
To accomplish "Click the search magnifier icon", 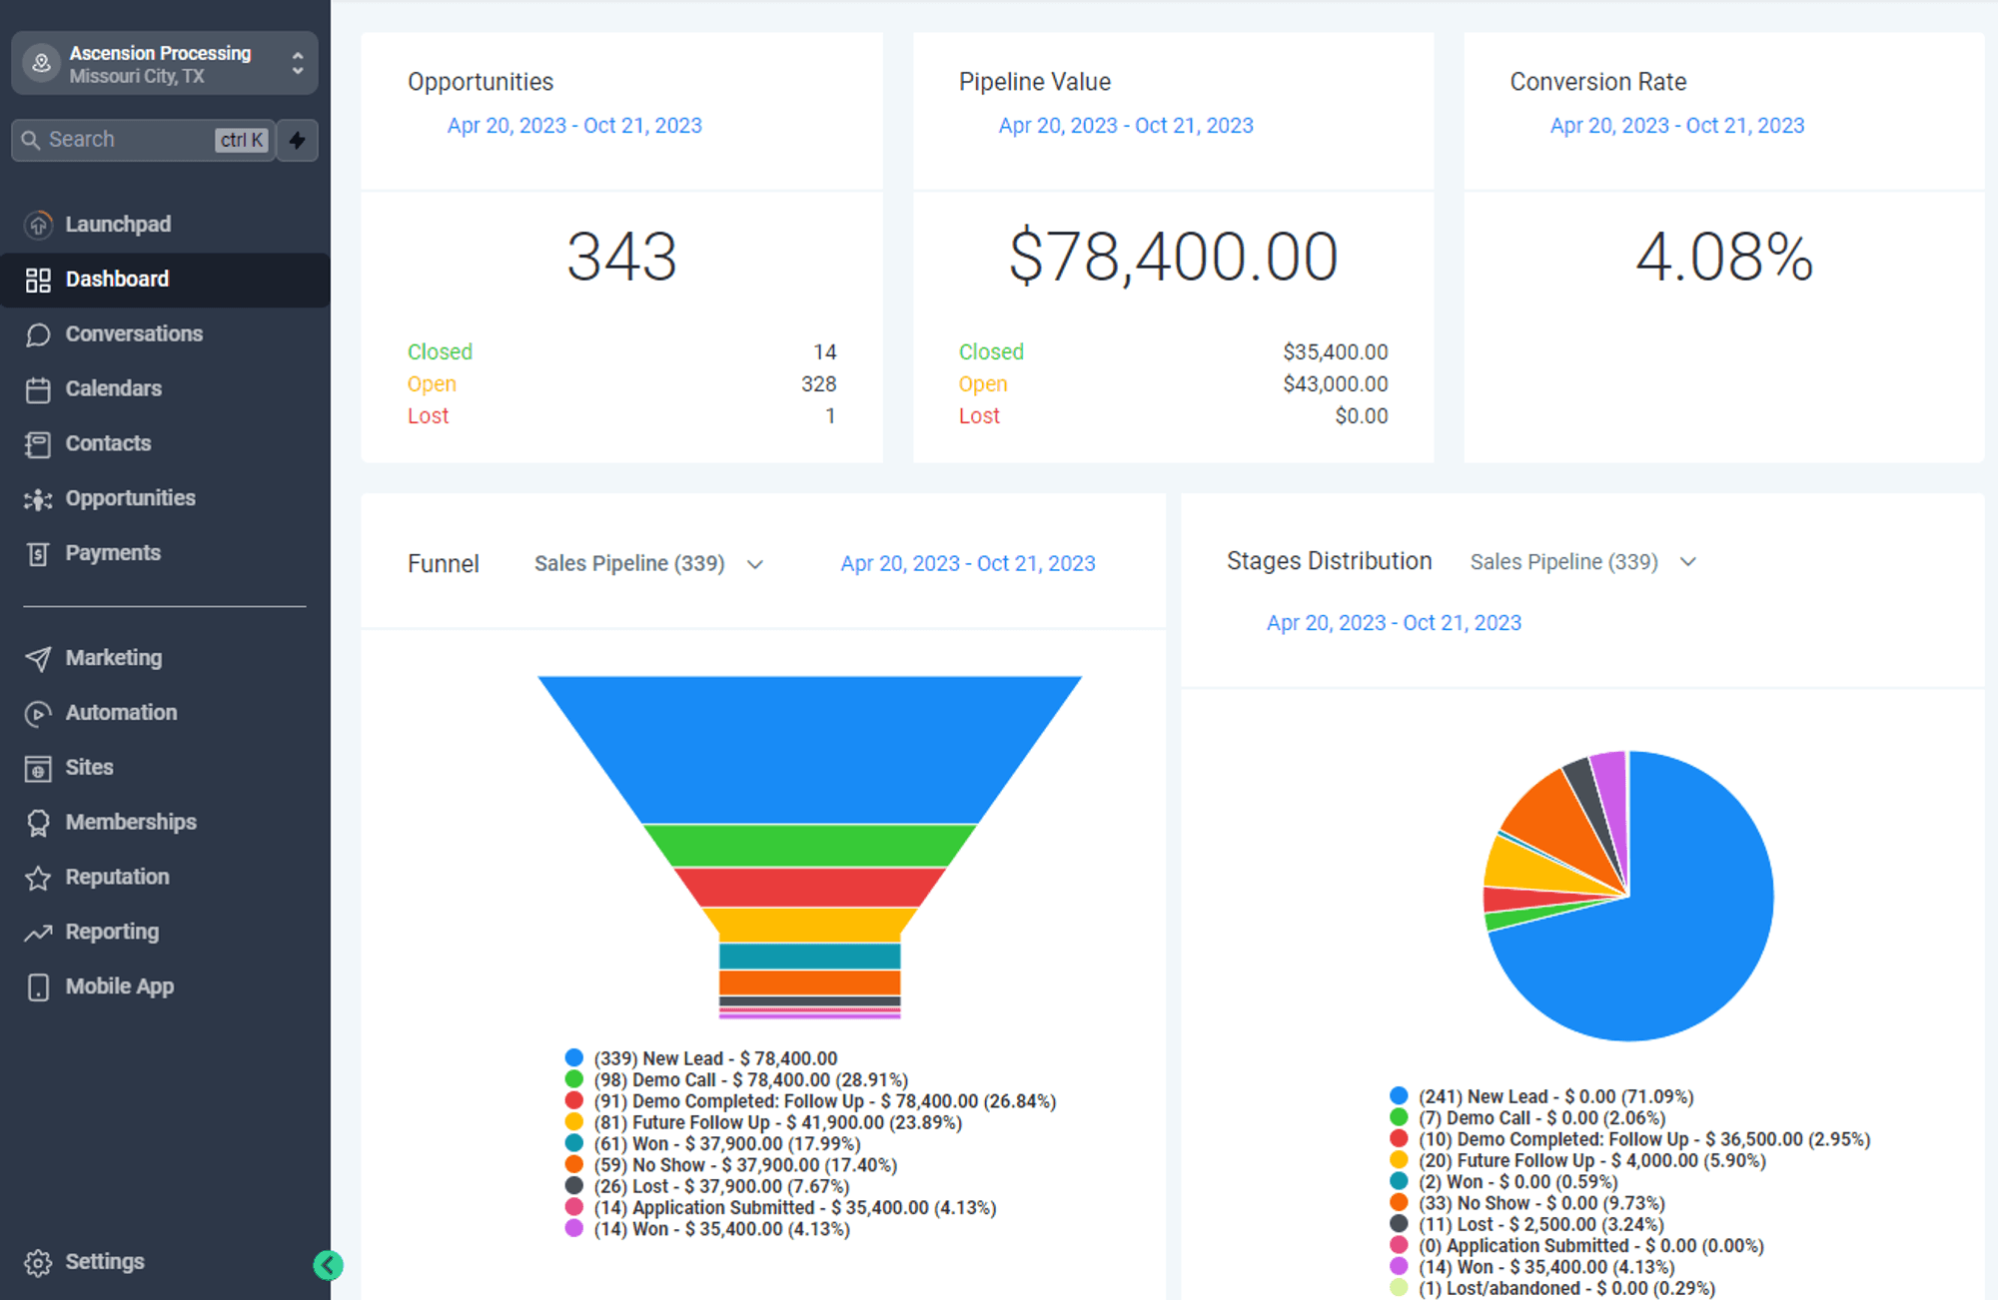I will tap(31, 140).
